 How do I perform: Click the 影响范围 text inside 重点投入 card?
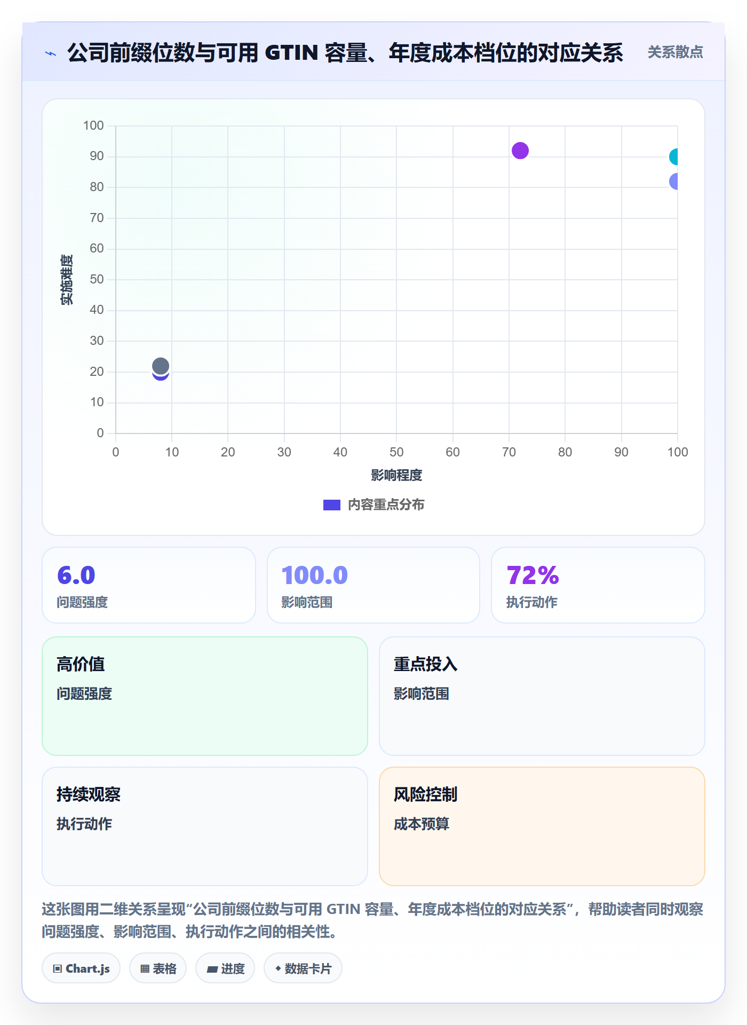click(422, 693)
